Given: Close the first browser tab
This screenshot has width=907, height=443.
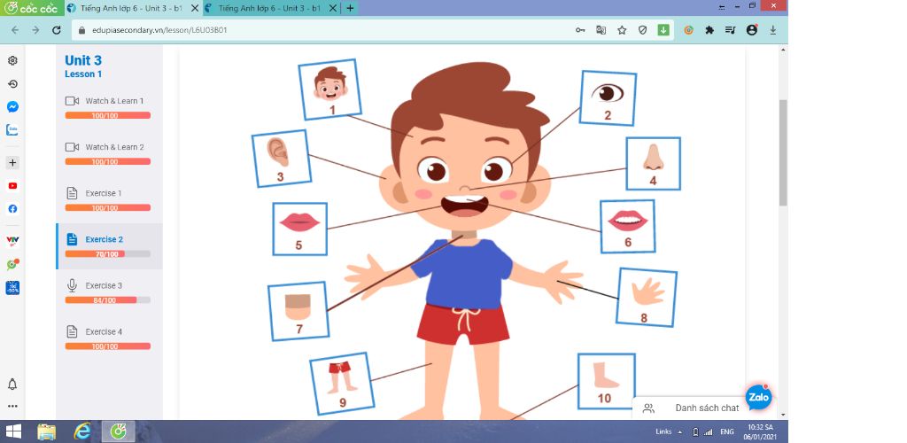Looking at the screenshot, I should [x=194, y=9].
